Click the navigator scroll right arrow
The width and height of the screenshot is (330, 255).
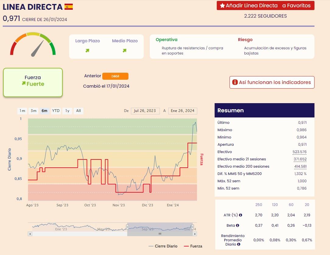195,234
